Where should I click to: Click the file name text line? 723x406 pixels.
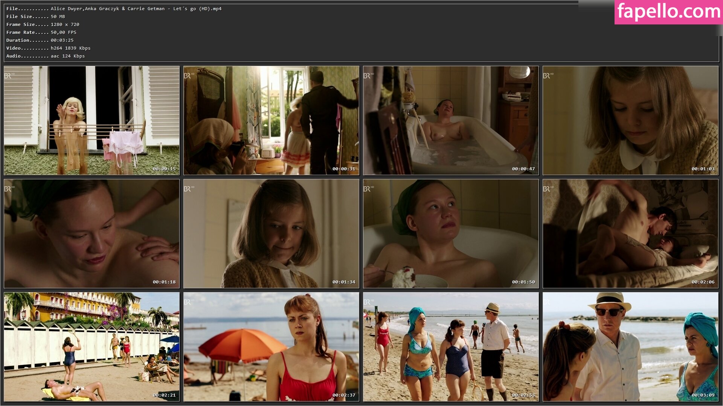click(114, 9)
